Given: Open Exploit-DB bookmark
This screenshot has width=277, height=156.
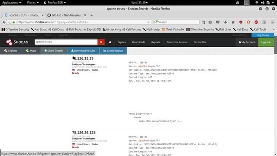Looking at the screenshot, I should click(x=92, y=29).
